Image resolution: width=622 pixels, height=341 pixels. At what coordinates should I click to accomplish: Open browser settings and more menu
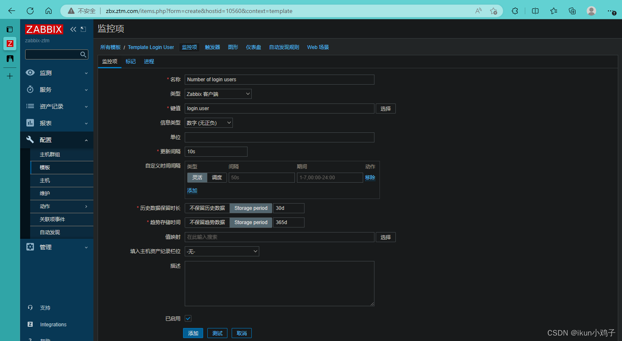coord(611,11)
